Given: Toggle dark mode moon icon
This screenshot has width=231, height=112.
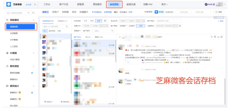Looking at the screenshot, I should (35, 5).
